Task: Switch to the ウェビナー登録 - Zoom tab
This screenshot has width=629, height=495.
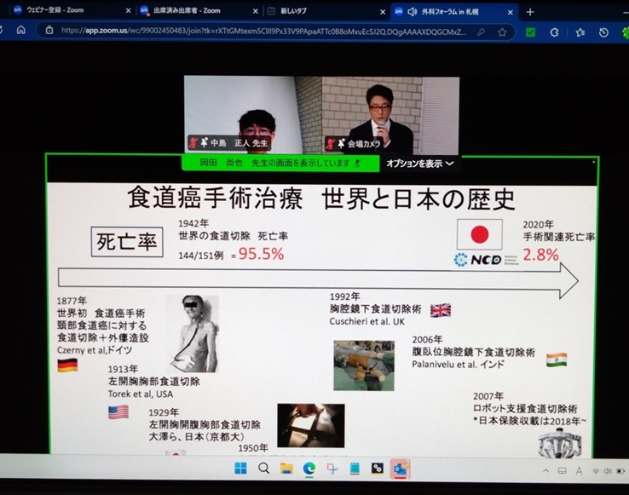Action: [68, 11]
